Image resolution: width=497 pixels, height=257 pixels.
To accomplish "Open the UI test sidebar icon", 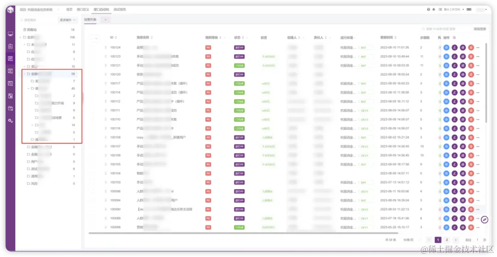I will (11, 71).
